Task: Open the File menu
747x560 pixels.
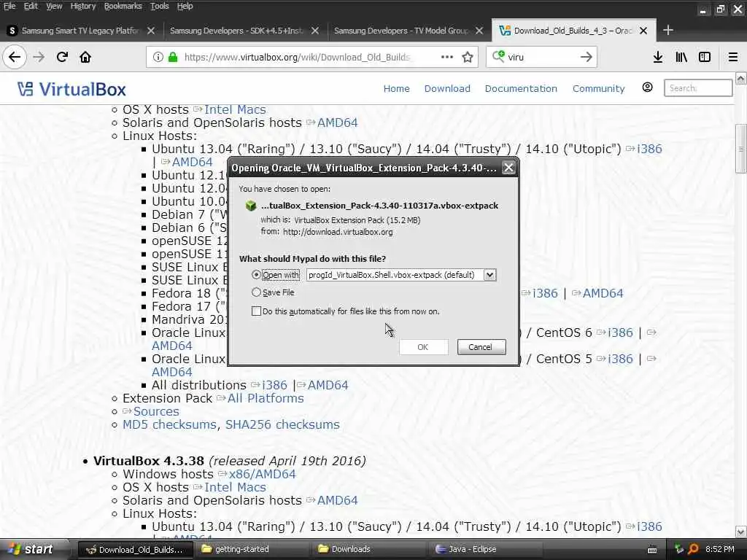Action: [x=9, y=6]
